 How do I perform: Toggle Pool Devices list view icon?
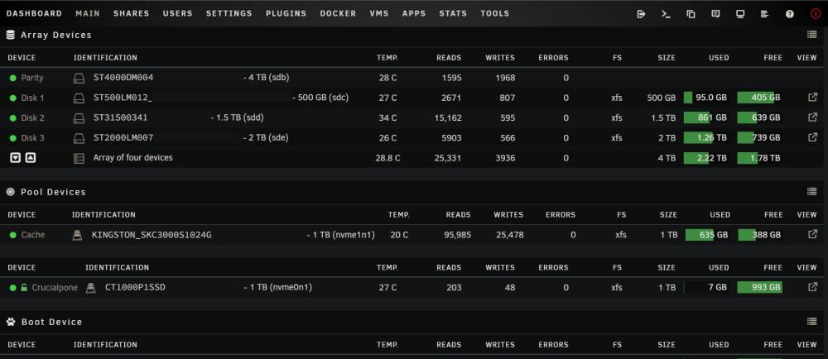(812, 192)
